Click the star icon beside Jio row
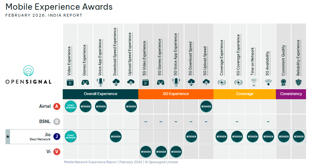This screenshot has height=168, width=314. point(8,137)
